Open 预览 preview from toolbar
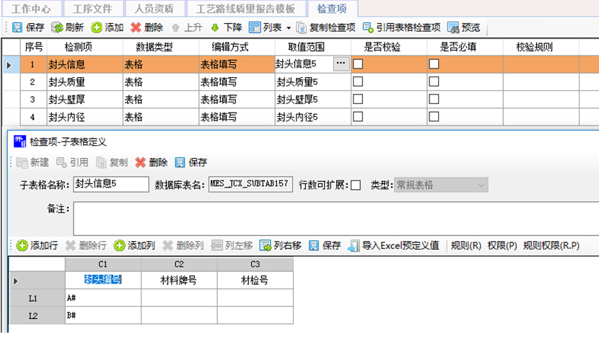The image size is (599, 337). [453, 27]
